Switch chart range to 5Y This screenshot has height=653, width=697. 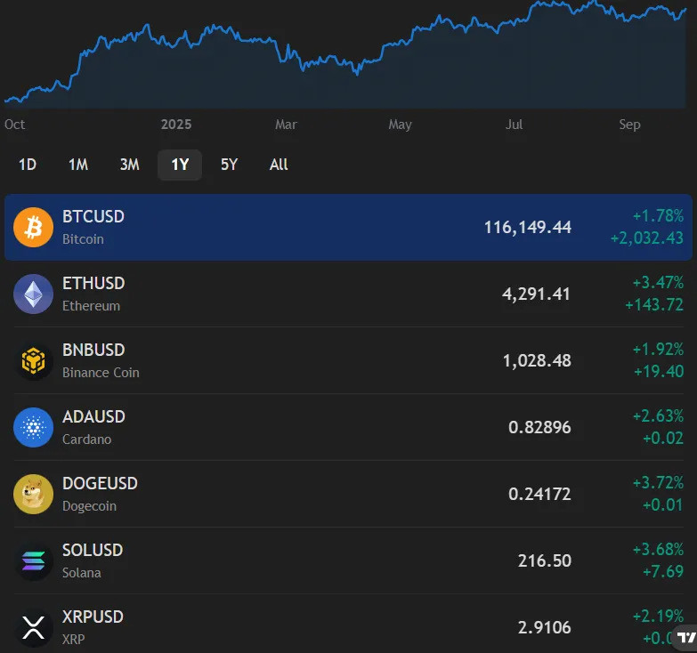tap(230, 165)
